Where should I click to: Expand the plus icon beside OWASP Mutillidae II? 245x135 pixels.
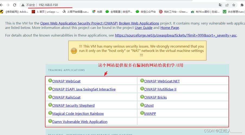pos(142,89)
